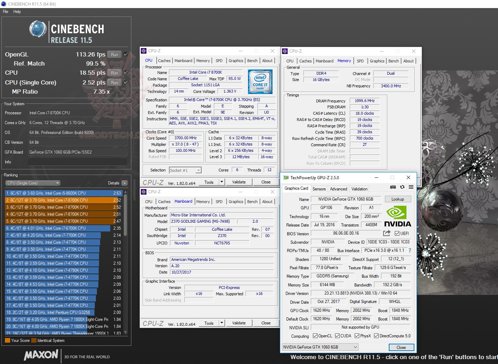Viewport: 498px width, 364px height.
Task: Click the Intel Core i7 badge in CPU-Z
Action: (260, 82)
